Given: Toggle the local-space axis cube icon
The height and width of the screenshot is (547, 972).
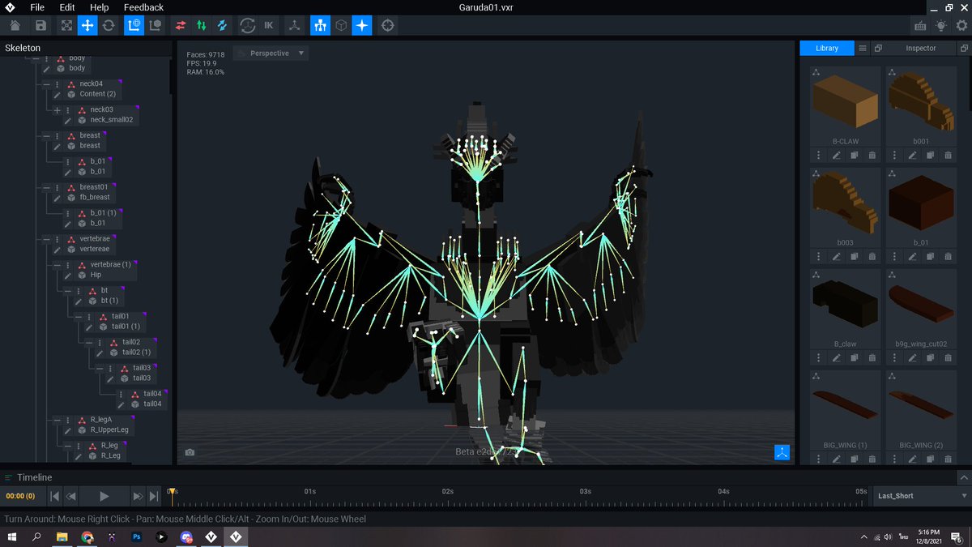Looking at the screenshot, I should pyautogui.click(x=155, y=26).
